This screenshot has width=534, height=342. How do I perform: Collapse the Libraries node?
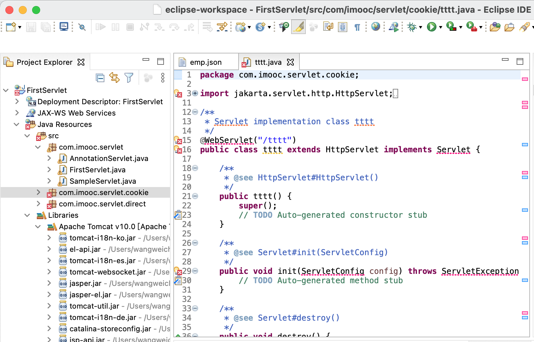pos(27,215)
